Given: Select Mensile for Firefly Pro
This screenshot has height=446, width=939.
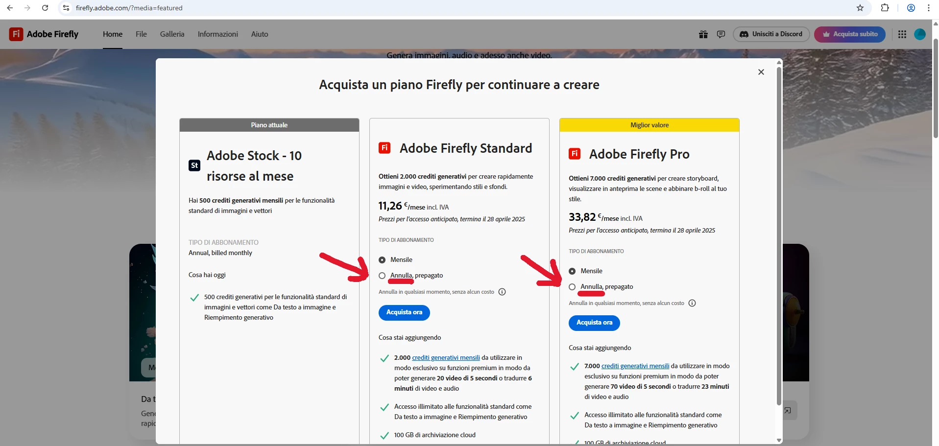Looking at the screenshot, I should coord(572,271).
